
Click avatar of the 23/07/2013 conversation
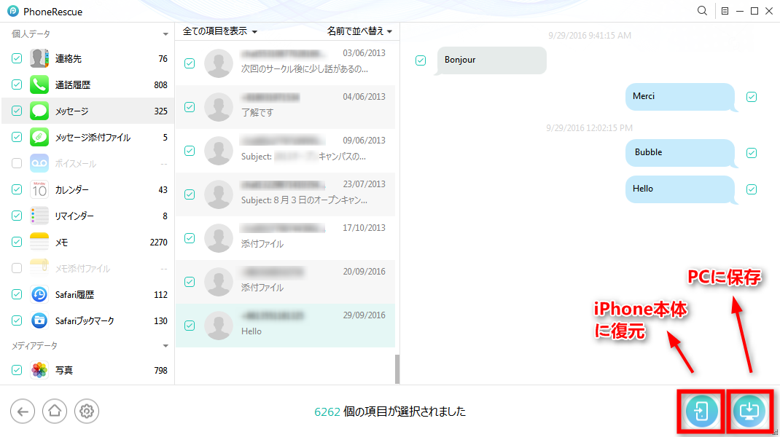tap(219, 194)
